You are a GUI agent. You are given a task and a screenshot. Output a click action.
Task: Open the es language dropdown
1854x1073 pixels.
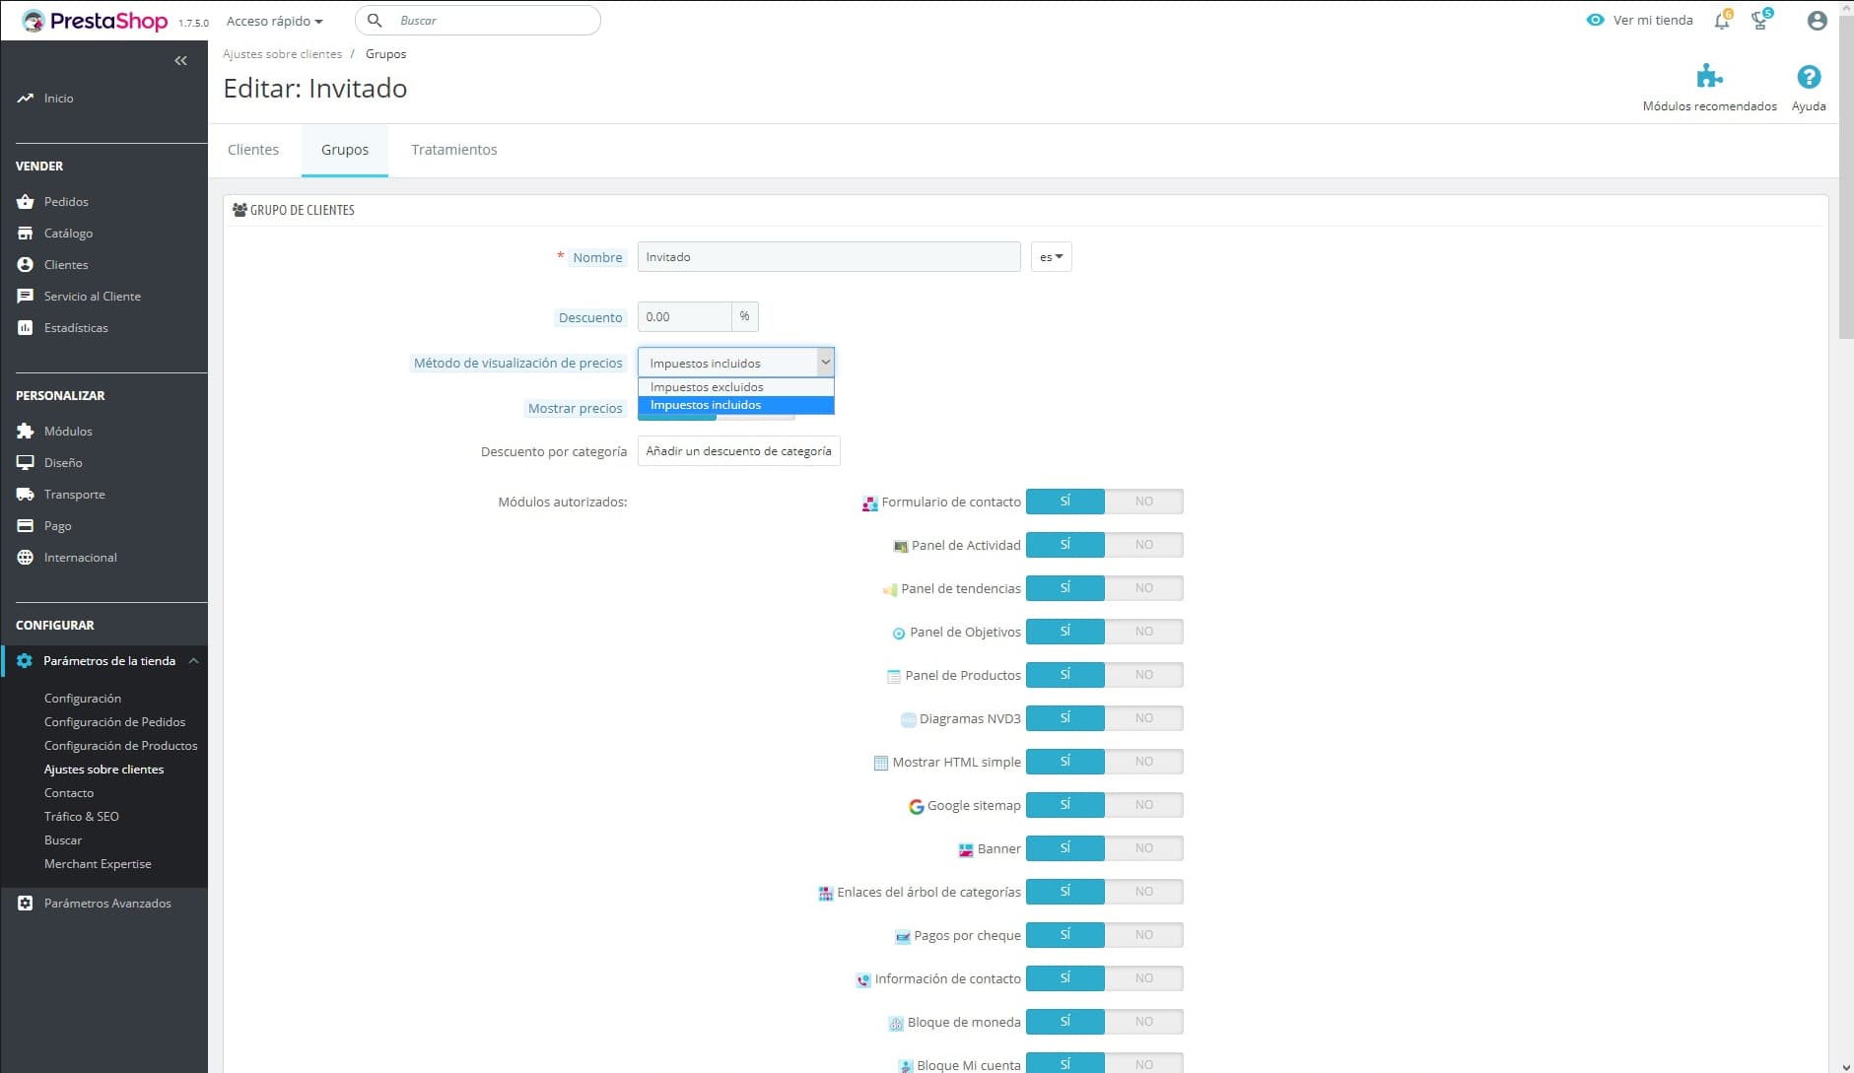click(1051, 257)
